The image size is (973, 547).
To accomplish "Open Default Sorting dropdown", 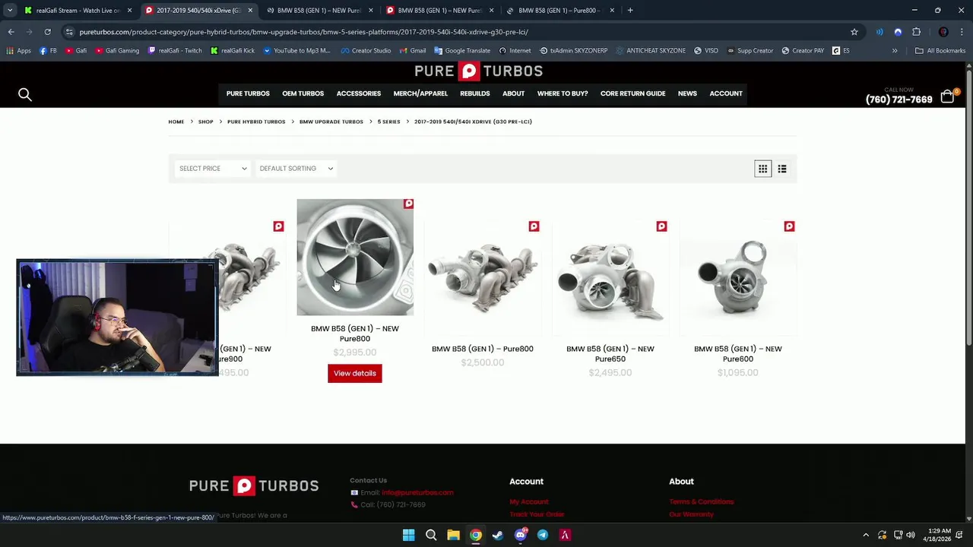I will click(x=296, y=169).
